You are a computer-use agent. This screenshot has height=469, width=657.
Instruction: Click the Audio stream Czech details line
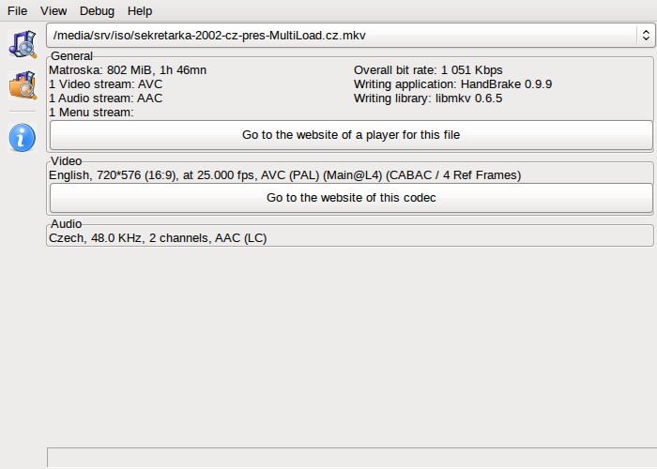[x=158, y=238]
